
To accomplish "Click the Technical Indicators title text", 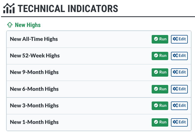I will click(68, 8).
